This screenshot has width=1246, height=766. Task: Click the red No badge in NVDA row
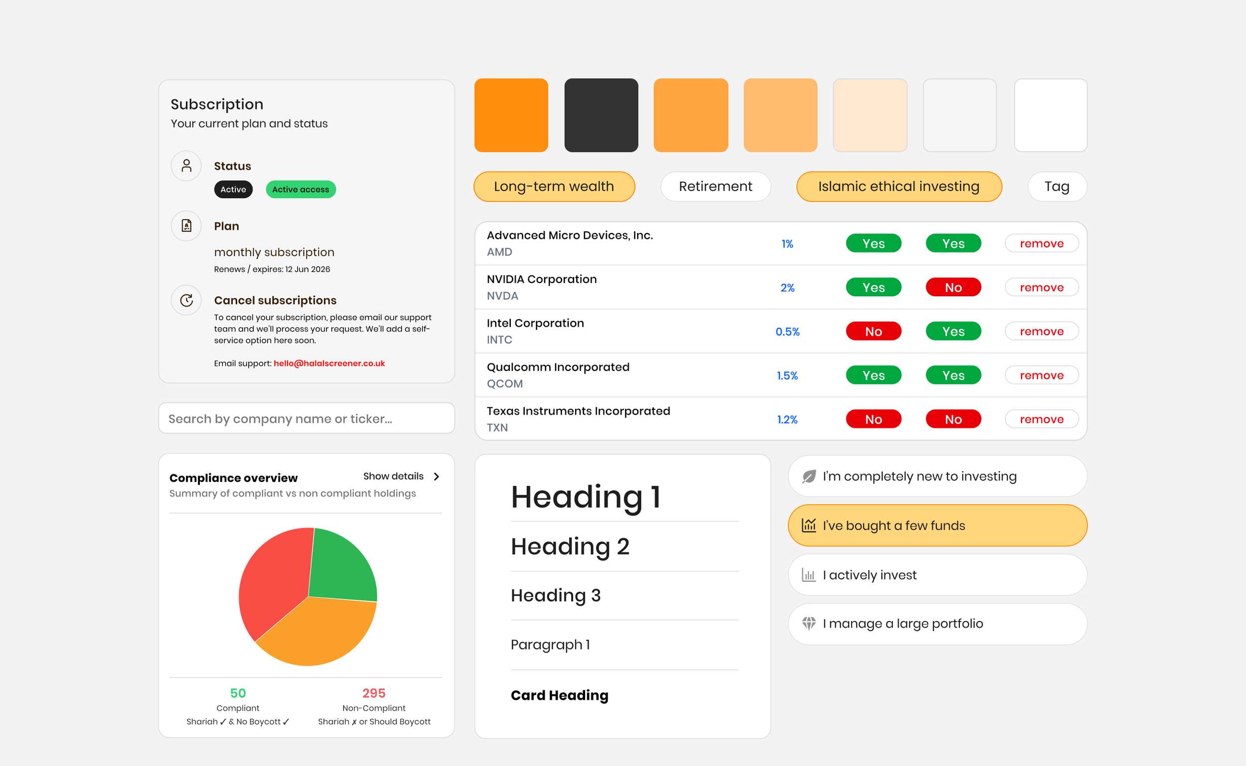point(953,287)
